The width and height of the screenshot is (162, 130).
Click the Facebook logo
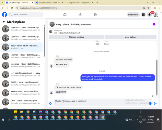pos(5,15)
